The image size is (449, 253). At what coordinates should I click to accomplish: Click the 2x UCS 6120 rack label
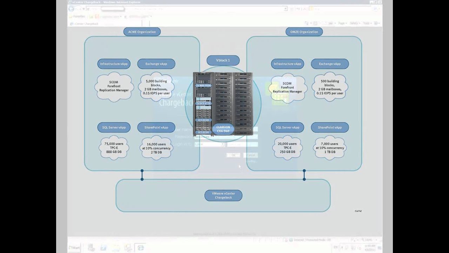[x=203, y=104]
